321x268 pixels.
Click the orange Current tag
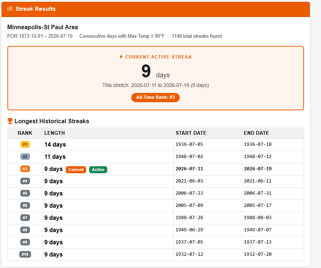[x=76, y=170]
